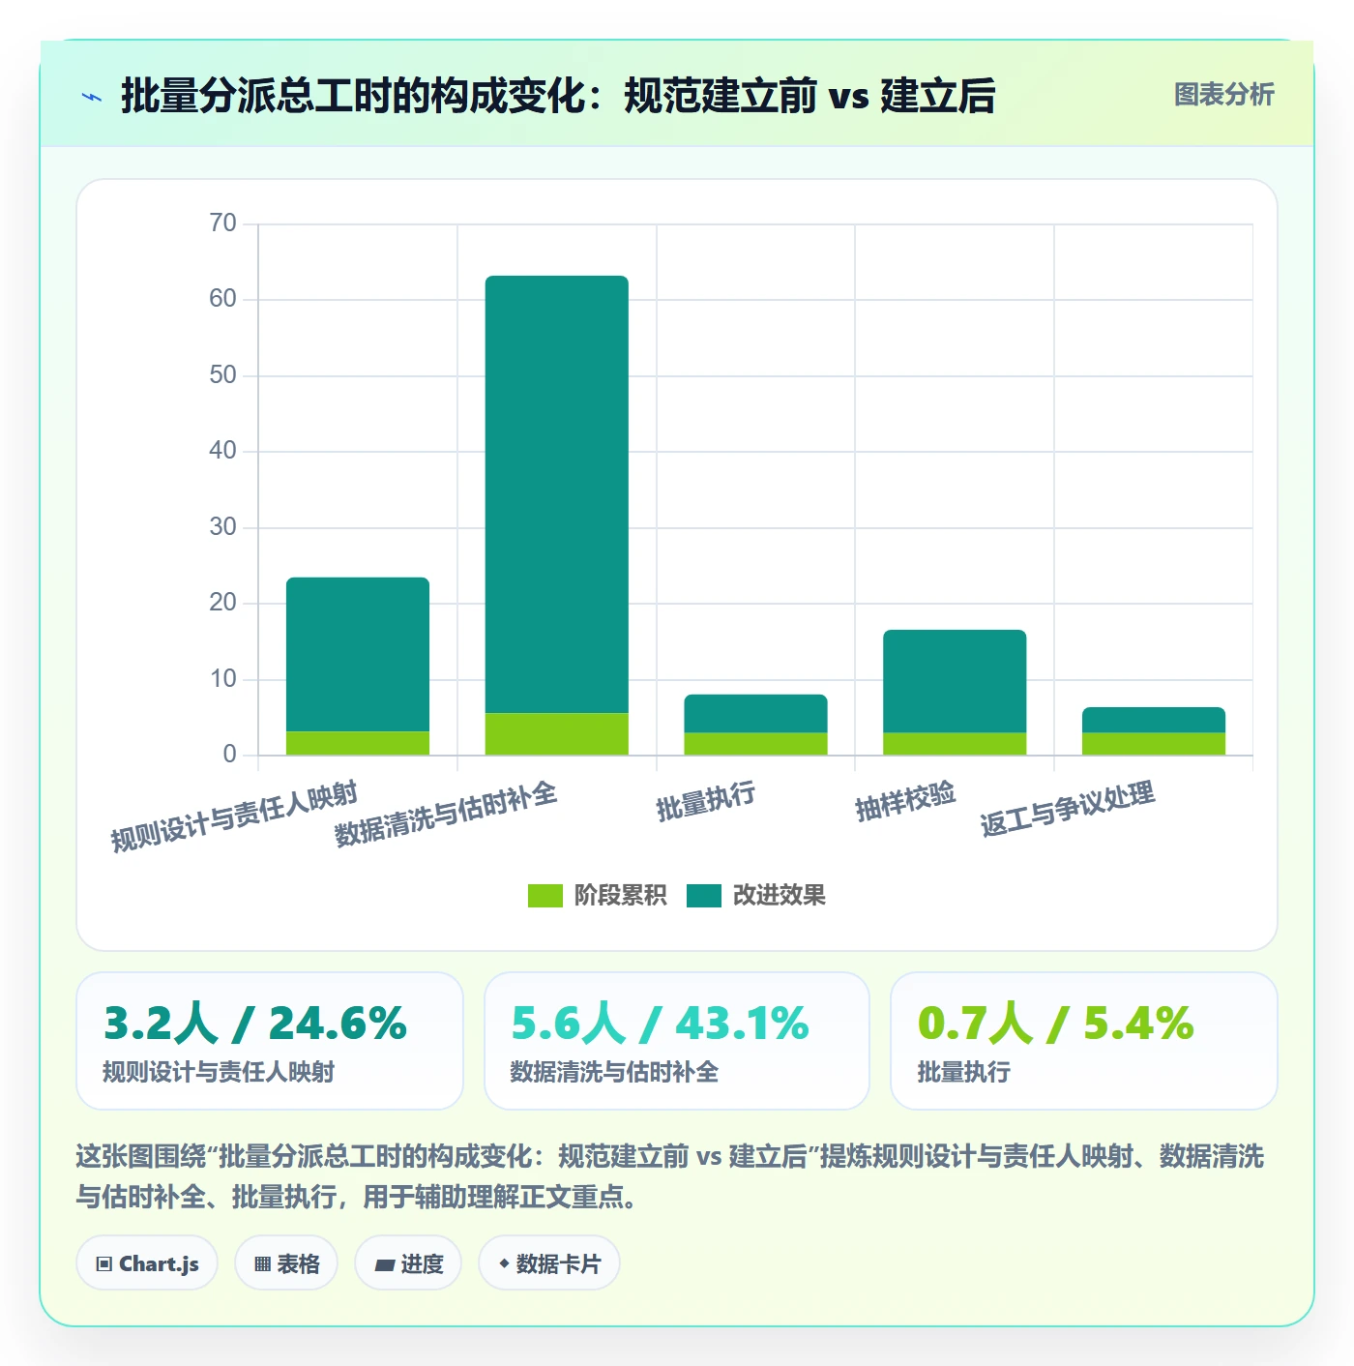Viewport: 1354px width, 1366px height.
Task: Click the 规则设计与责任人映射 card caption
Action: 219,1072
